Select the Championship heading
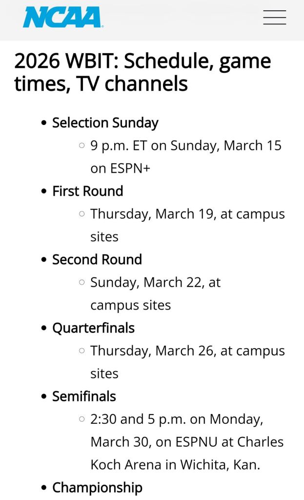 pyautogui.click(x=98, y=487)
